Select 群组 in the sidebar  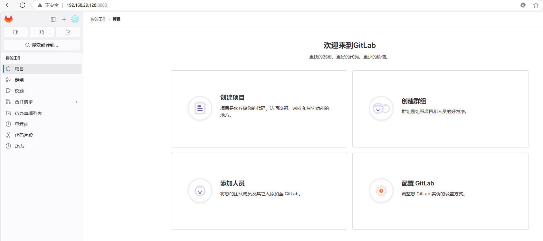coord(42,80)
